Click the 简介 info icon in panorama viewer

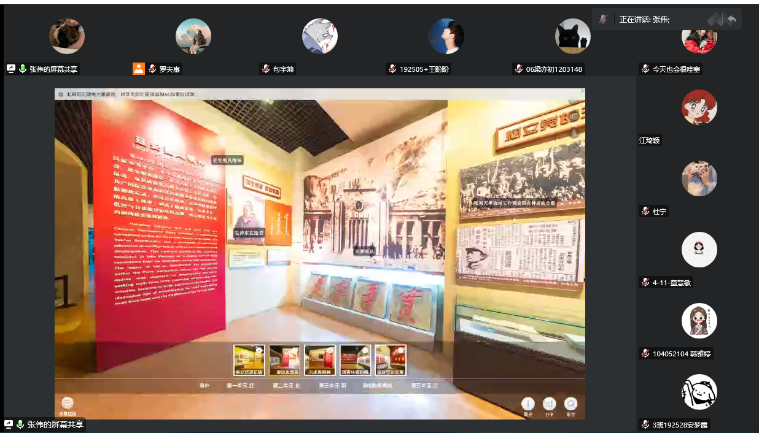(x=528, y=404)
